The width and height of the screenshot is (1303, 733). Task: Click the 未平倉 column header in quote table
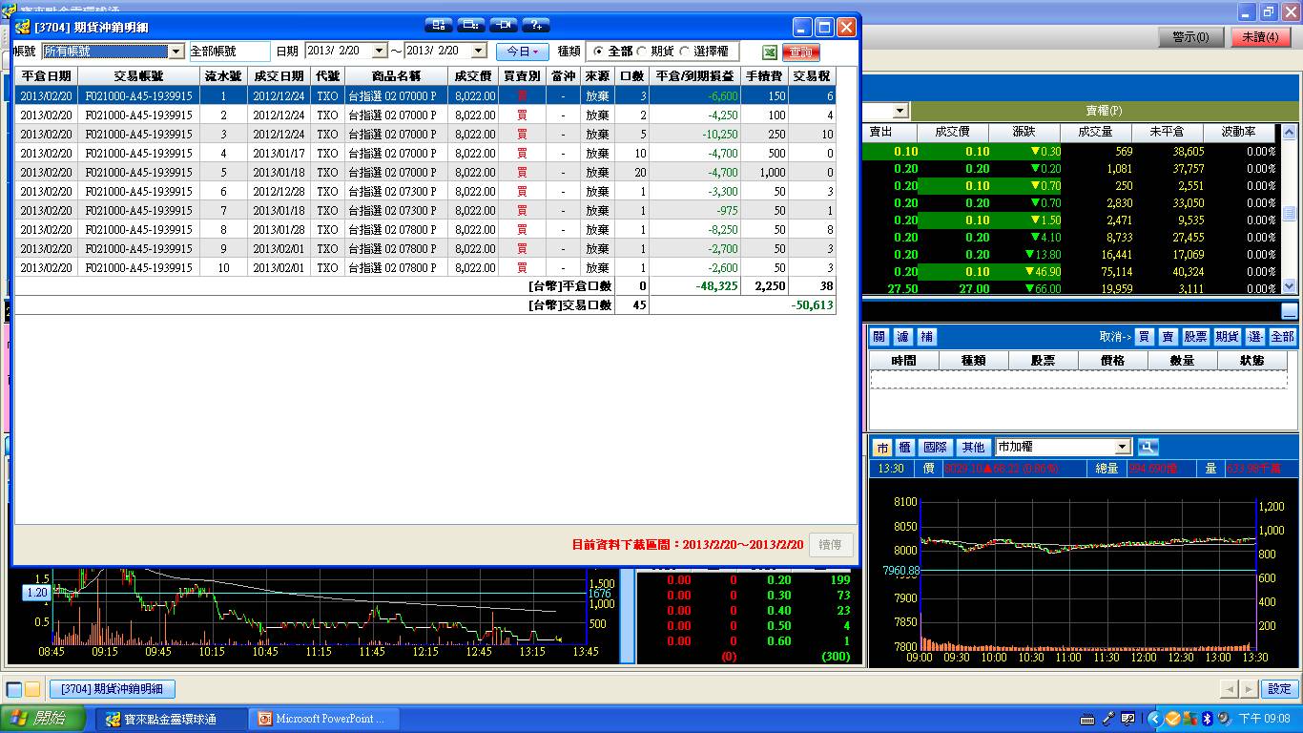(1167, 132)
